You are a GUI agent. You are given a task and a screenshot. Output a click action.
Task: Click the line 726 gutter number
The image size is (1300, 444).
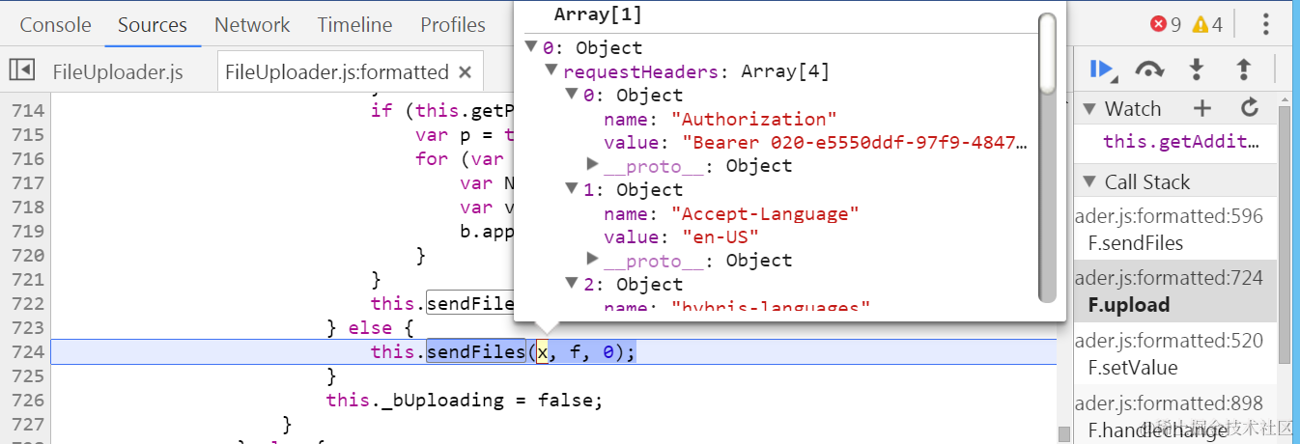[26, 400]
